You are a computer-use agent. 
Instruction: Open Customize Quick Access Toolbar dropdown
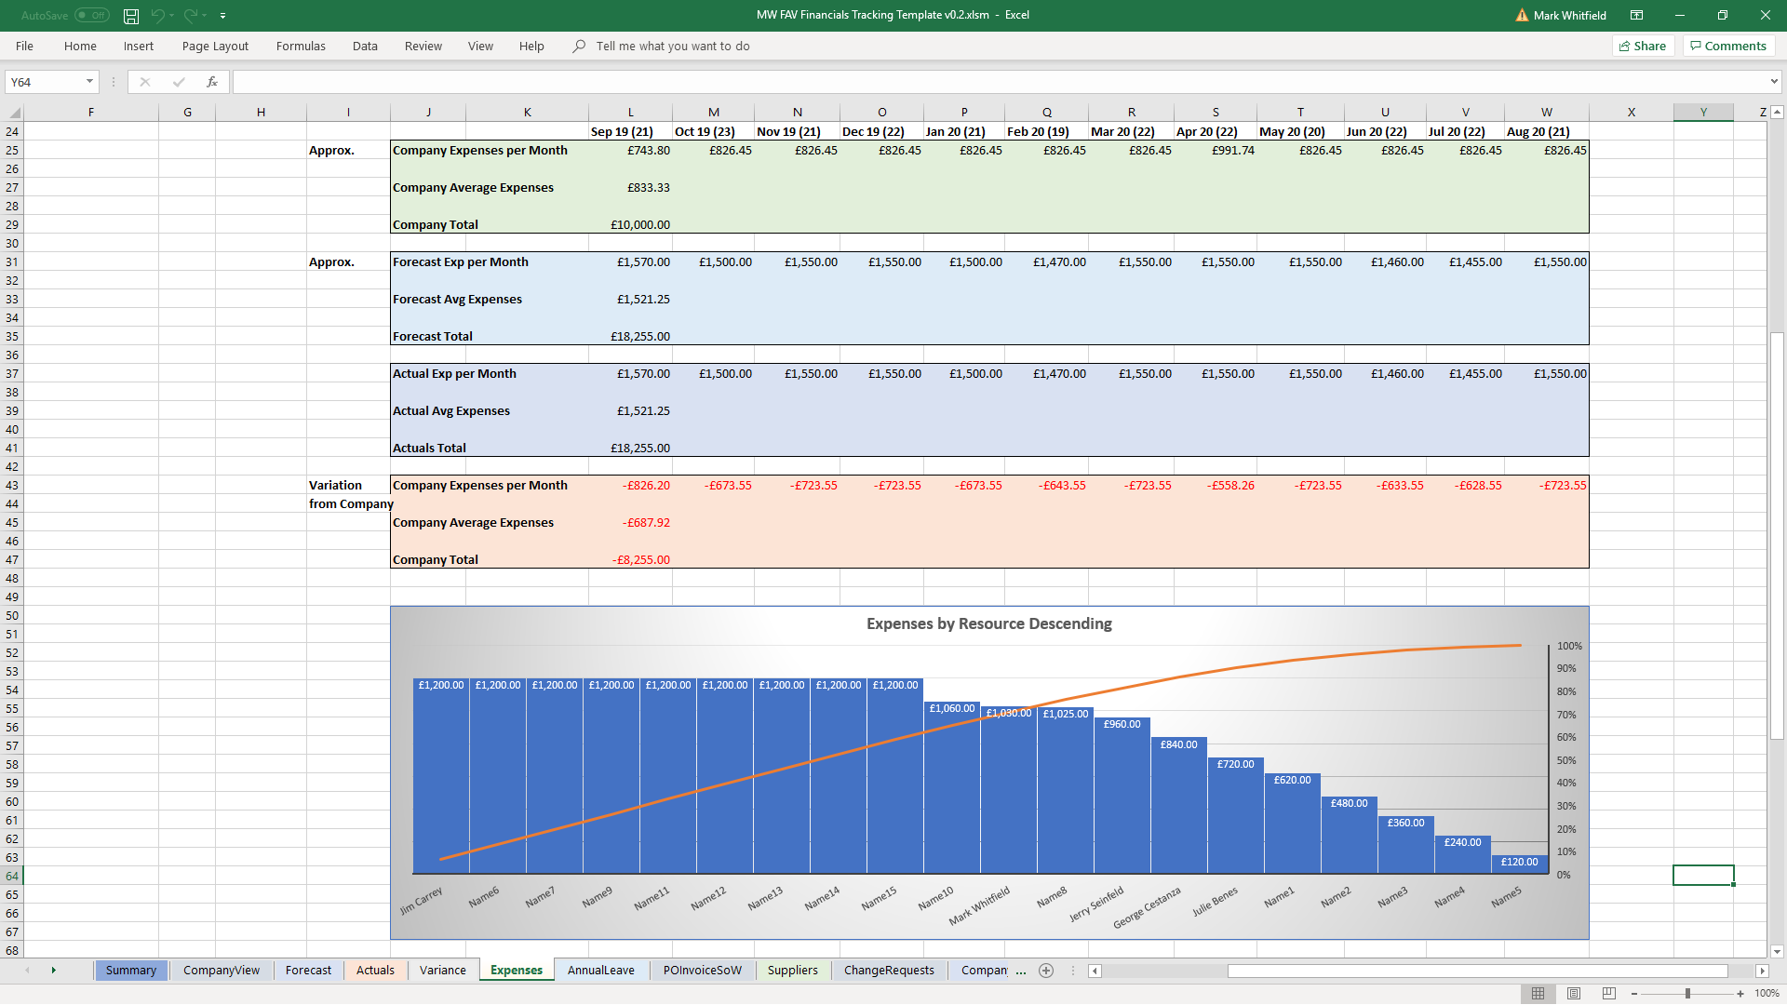223,16
